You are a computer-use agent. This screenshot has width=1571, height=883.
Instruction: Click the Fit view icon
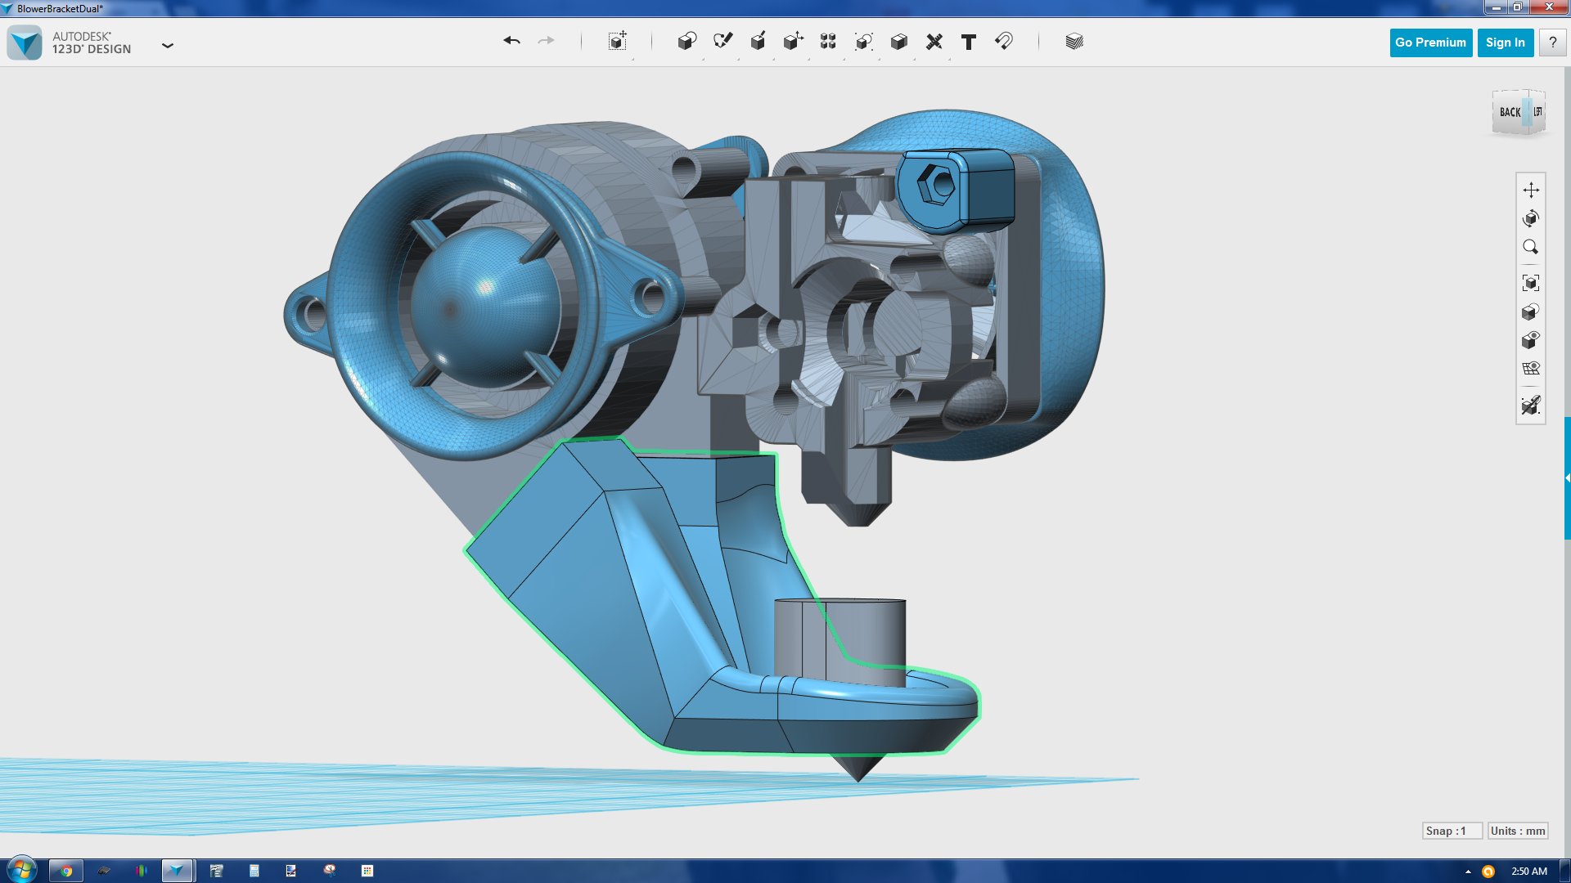click(x=1531, y=283)
